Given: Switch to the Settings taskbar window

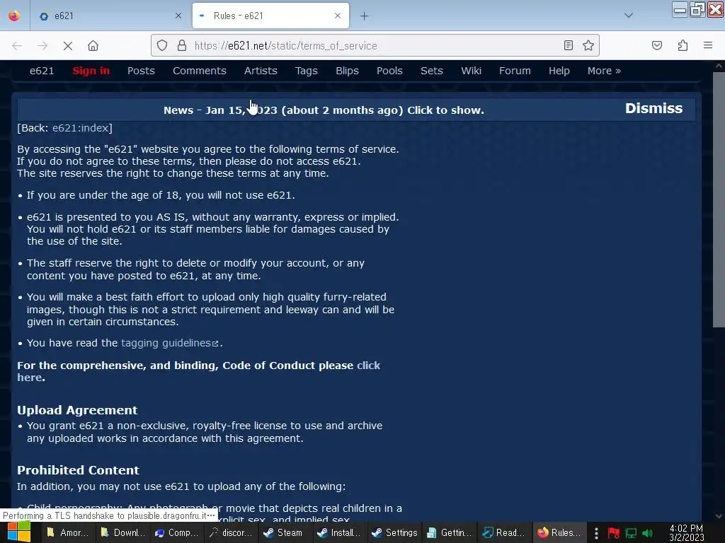Looking at the screenshot, I should (394, 533).
